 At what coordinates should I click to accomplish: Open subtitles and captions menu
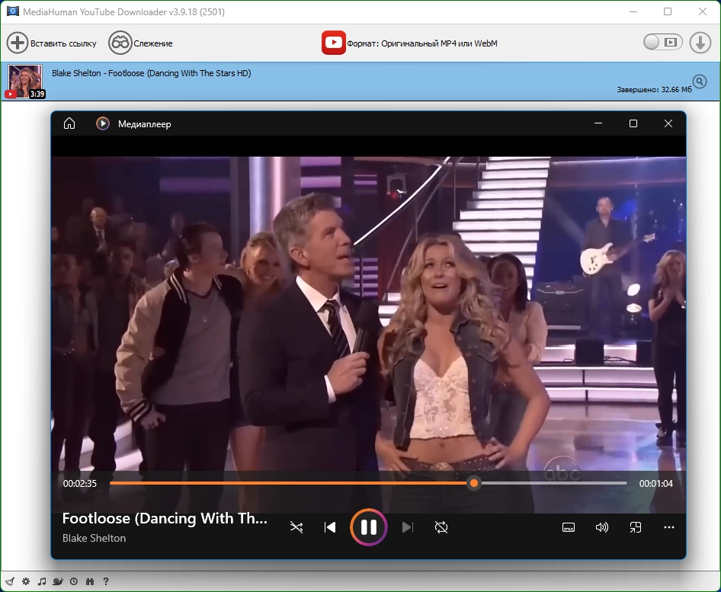pyautogui.click(x=569, y=527)
